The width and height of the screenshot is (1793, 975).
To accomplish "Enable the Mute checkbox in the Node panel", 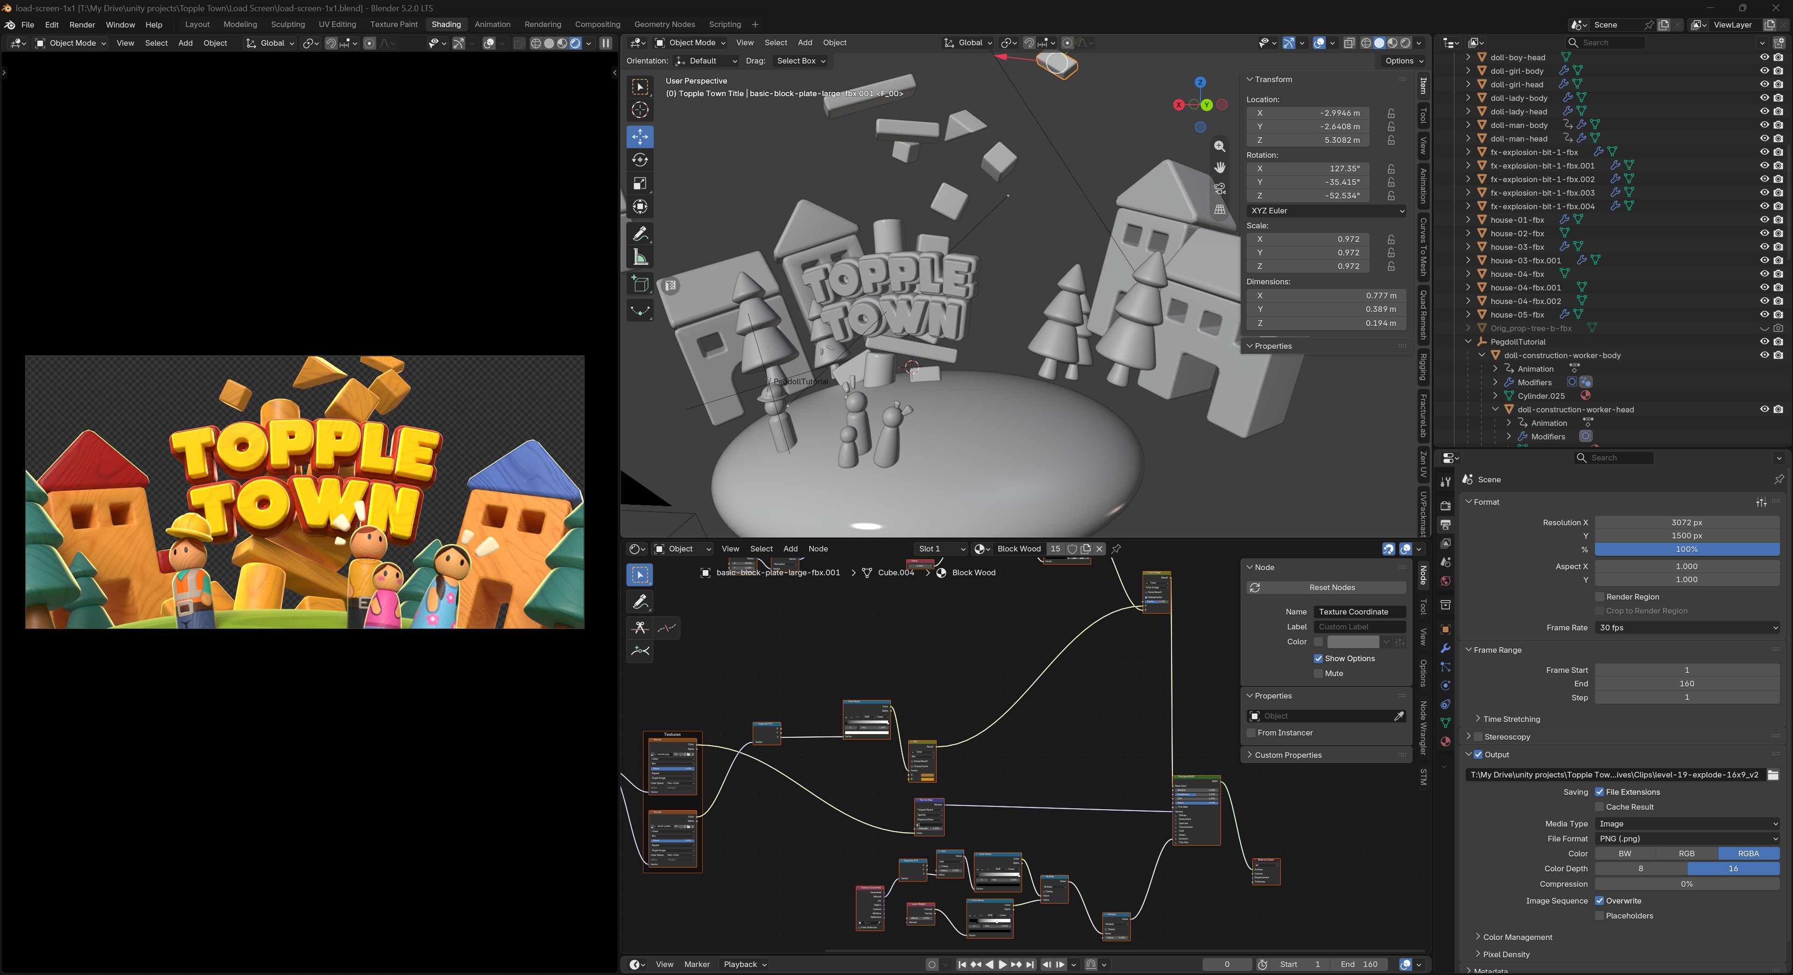I will click(x=1318, y=674).
